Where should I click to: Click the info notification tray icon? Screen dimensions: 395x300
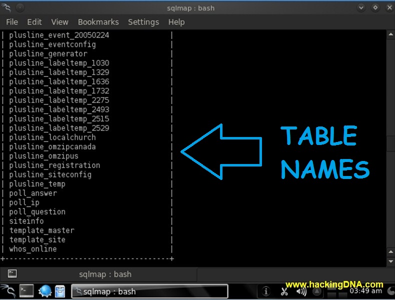(265, 291)
